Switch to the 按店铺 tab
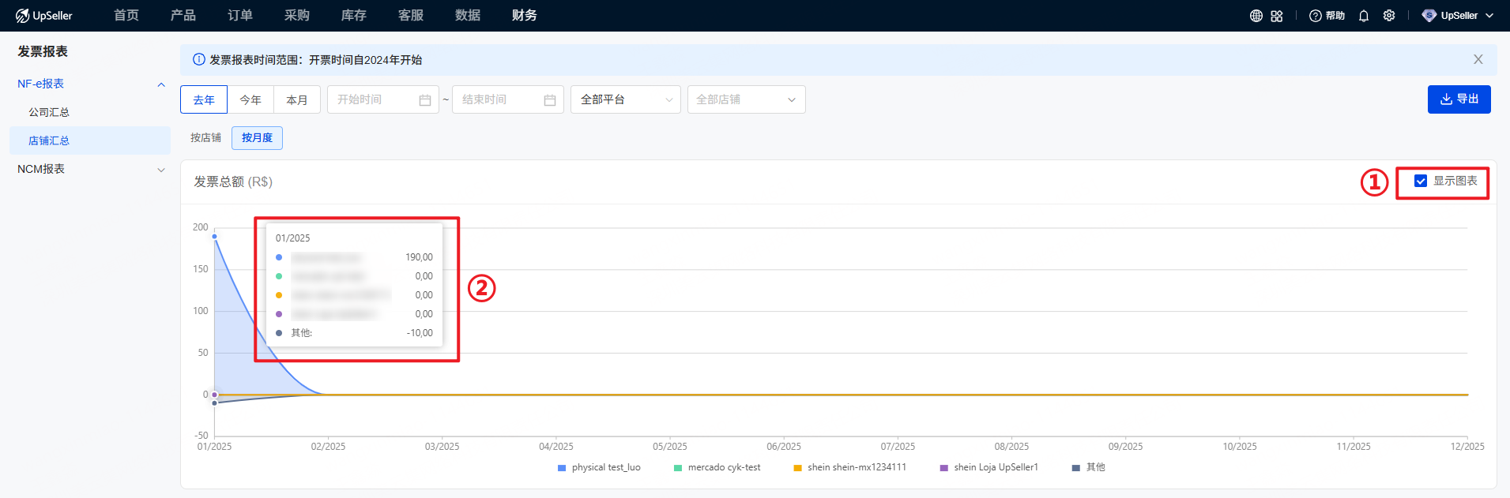1510x498 pixels. [x=205, y=138]
